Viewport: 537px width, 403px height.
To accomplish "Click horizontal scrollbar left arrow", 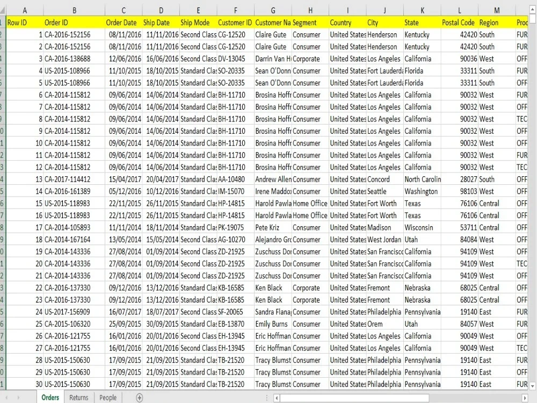I will [277, 398].
